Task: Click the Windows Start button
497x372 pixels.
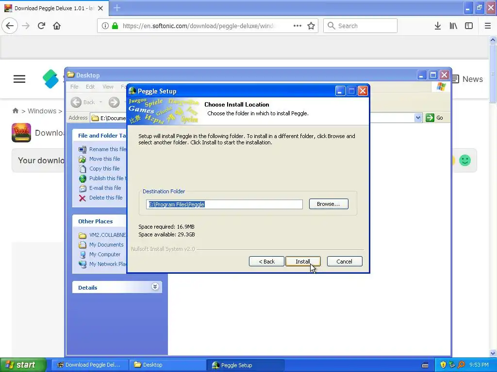Action: 23,365
